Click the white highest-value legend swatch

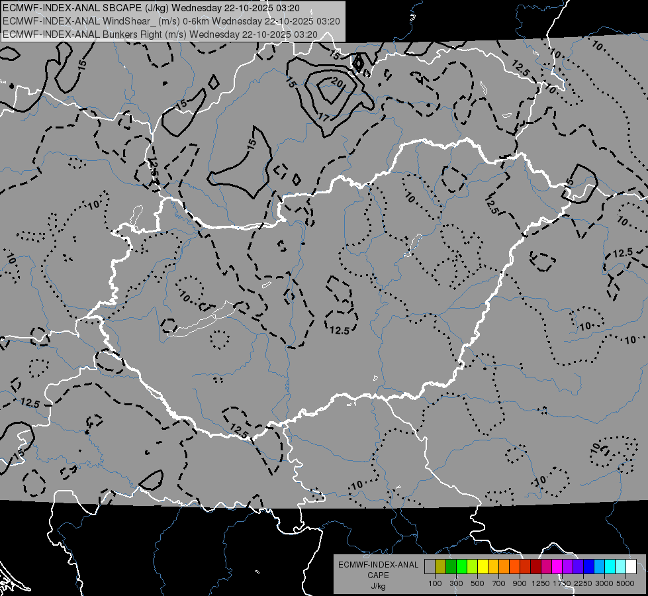coord(631,566)
